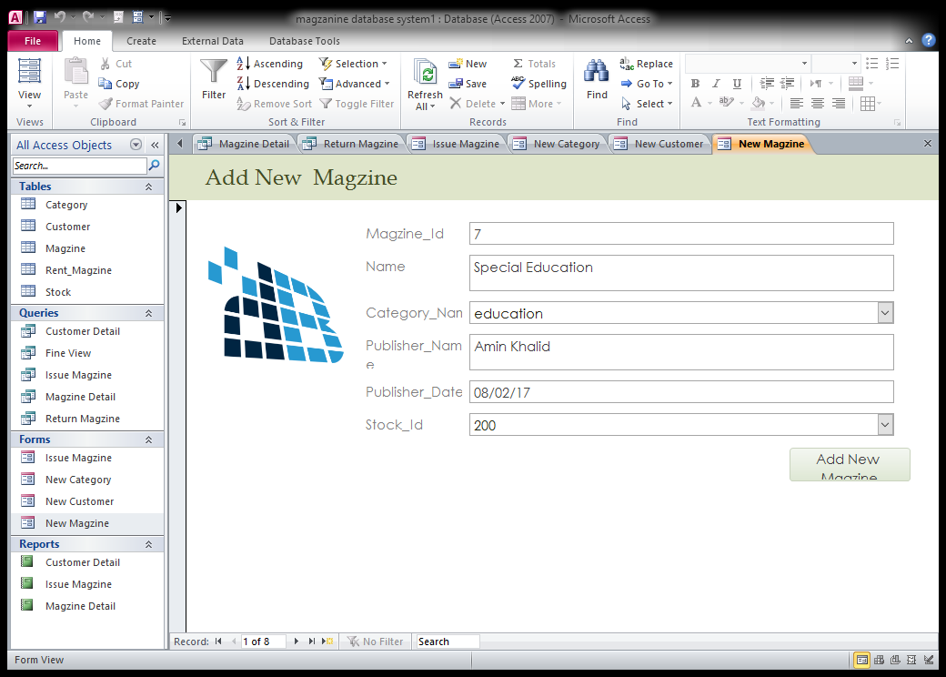This screenshot has height=677, width=946.
Task: Select record with the record selector arrow
Action: point(178,208)
